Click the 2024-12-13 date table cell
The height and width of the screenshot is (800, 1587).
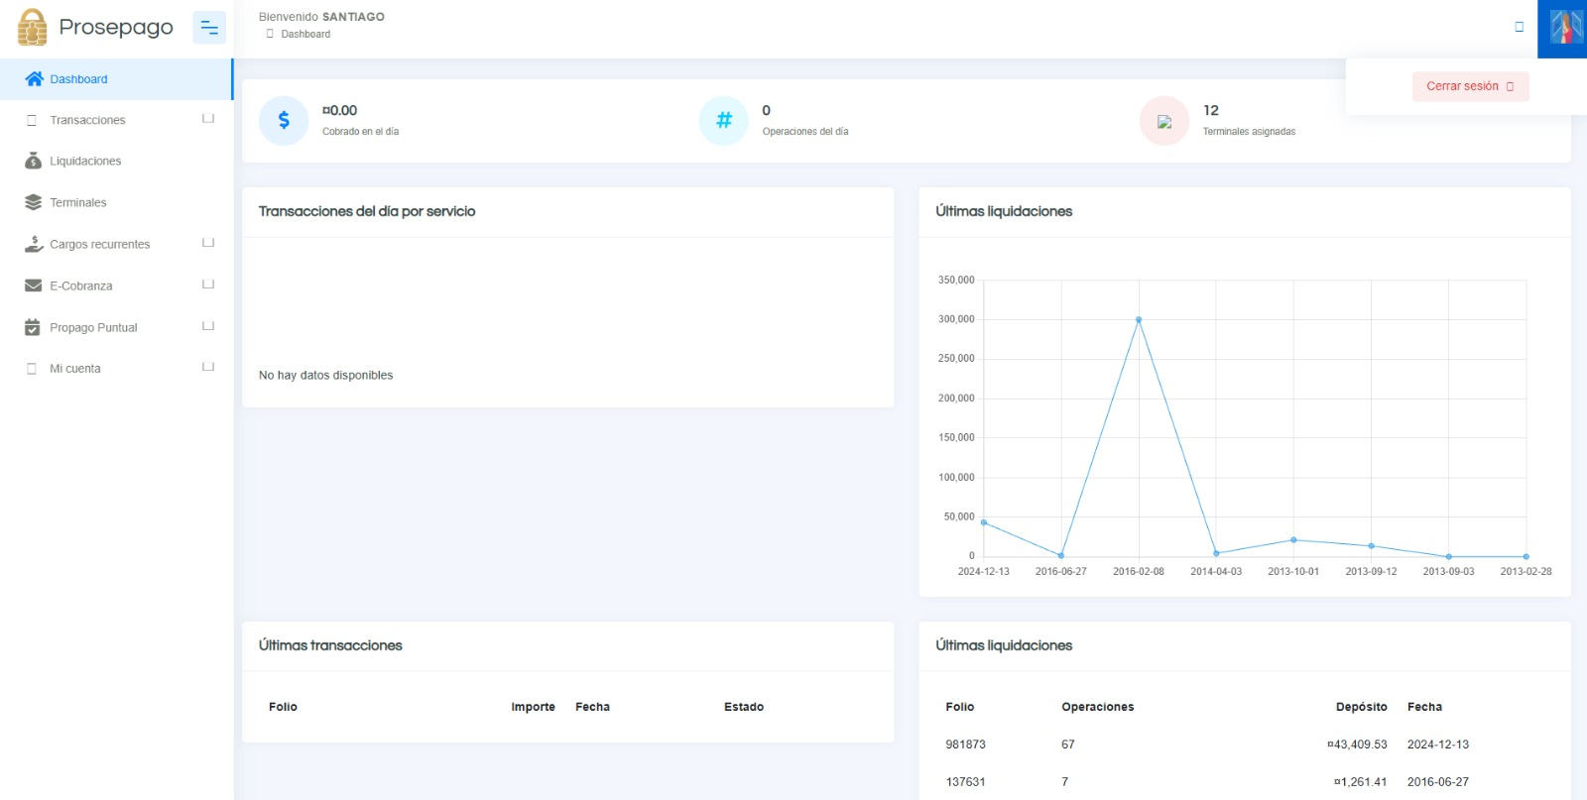click(x=1437, y=744)
